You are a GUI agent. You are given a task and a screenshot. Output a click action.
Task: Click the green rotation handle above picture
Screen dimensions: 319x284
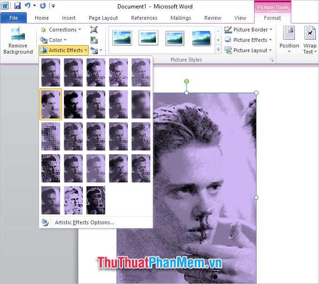tap(187, 82)
